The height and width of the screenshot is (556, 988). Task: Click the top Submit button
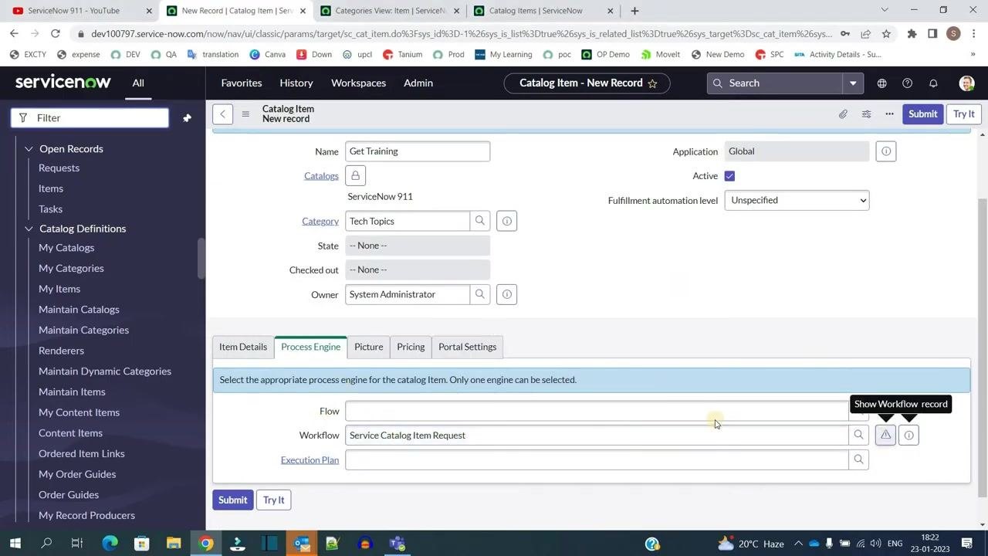pyautogui.click(x=922, y=114)
